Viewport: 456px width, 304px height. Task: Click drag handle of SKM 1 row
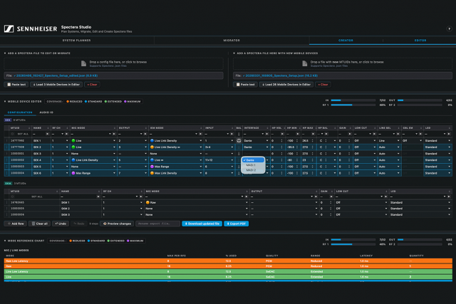coord(6,203)
